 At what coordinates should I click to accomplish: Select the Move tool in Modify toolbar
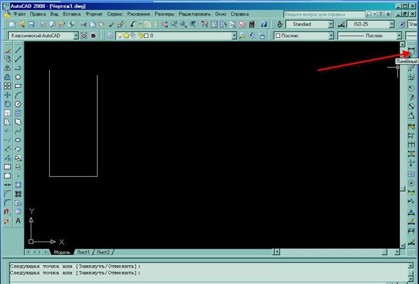coord(7,95)
